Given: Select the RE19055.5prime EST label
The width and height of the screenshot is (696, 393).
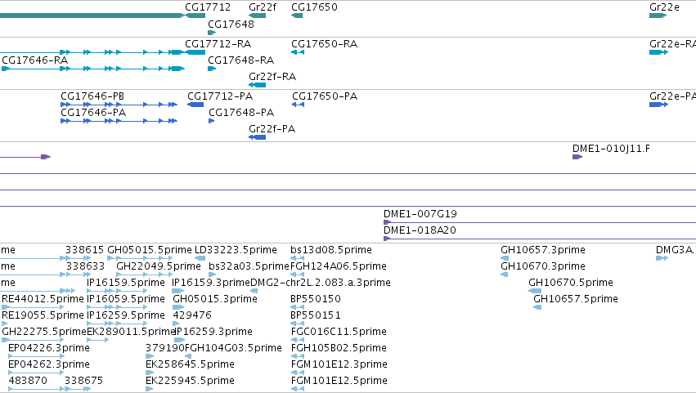Looking at the screenshot, I should 43,315.
